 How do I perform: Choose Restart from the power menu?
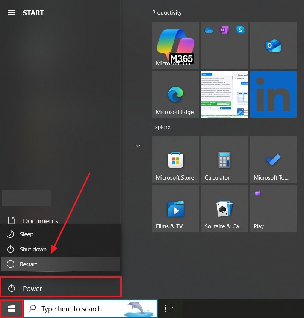click(60, 264)
